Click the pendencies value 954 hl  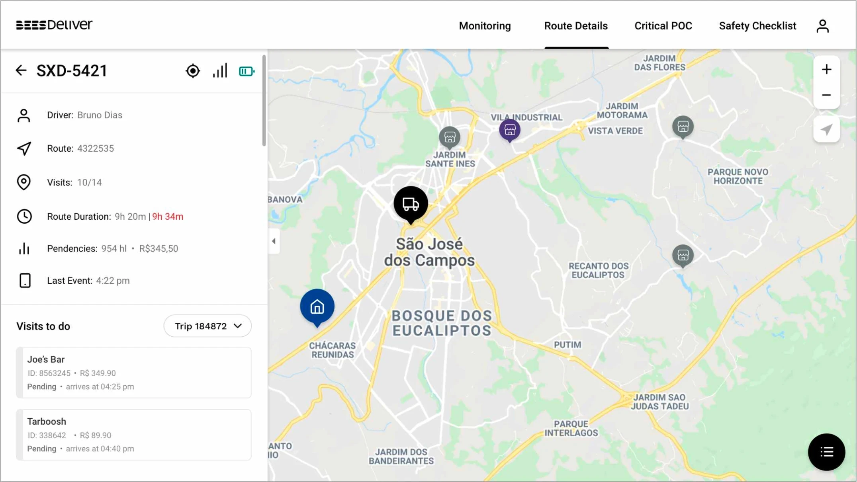tap(114, 248)
